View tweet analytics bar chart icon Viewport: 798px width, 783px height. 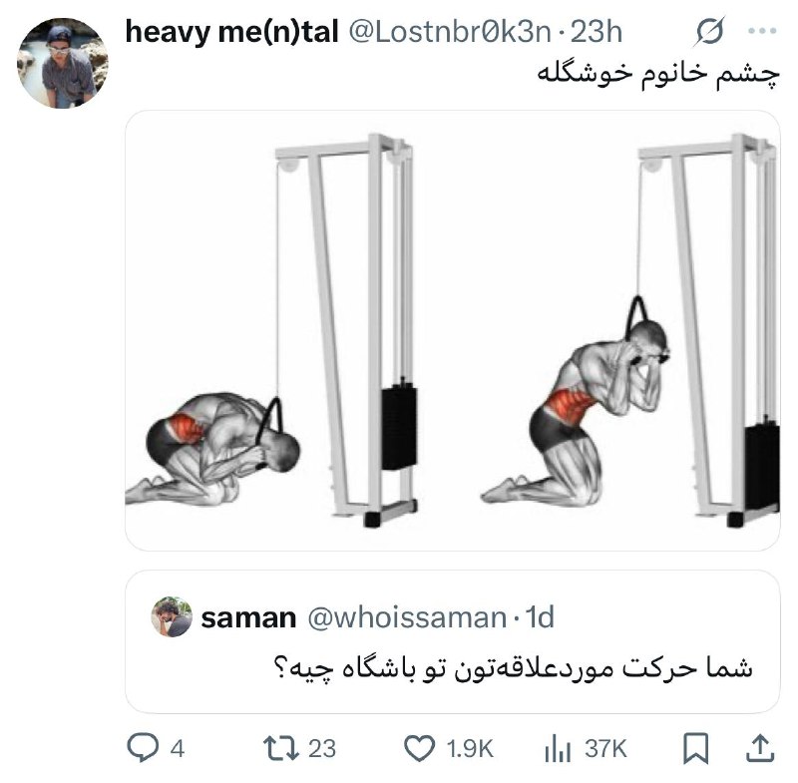(558, 749)
